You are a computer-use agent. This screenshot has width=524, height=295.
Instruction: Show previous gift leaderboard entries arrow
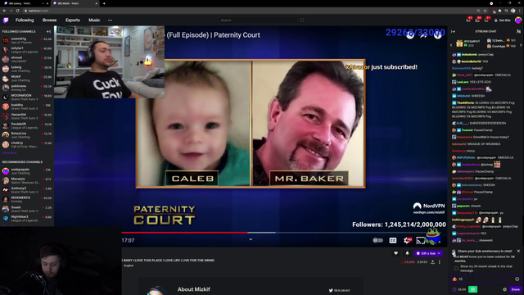coord(451,45)
